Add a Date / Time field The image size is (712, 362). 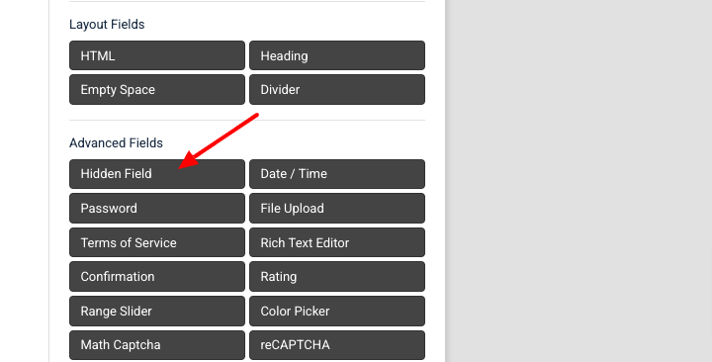click(337, 174)
